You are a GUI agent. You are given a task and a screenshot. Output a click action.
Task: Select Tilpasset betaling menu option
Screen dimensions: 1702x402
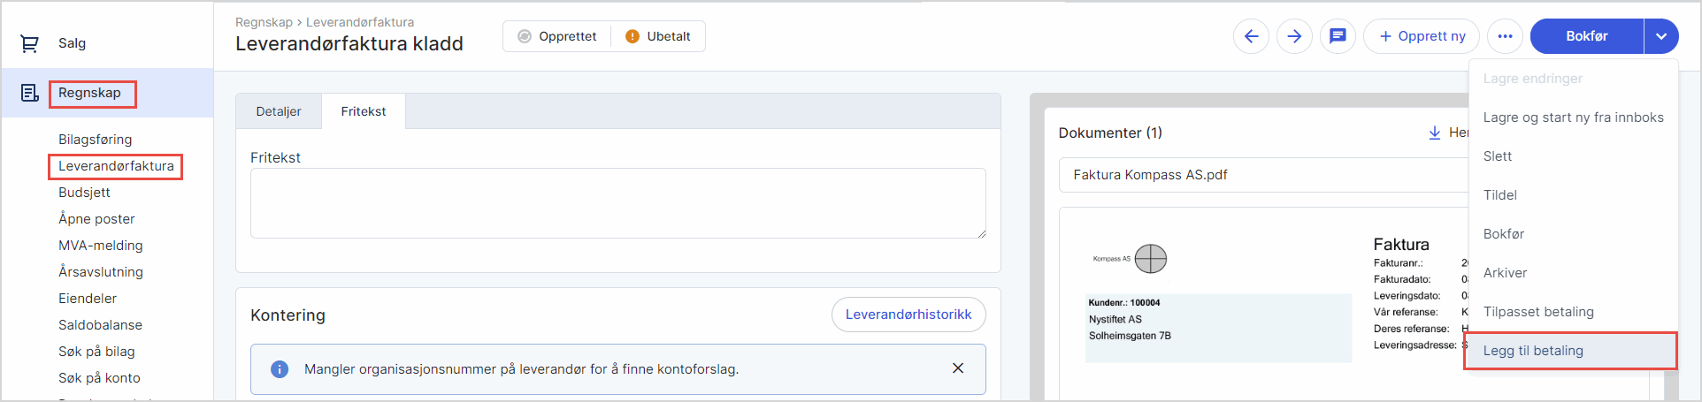(1538, 312)
